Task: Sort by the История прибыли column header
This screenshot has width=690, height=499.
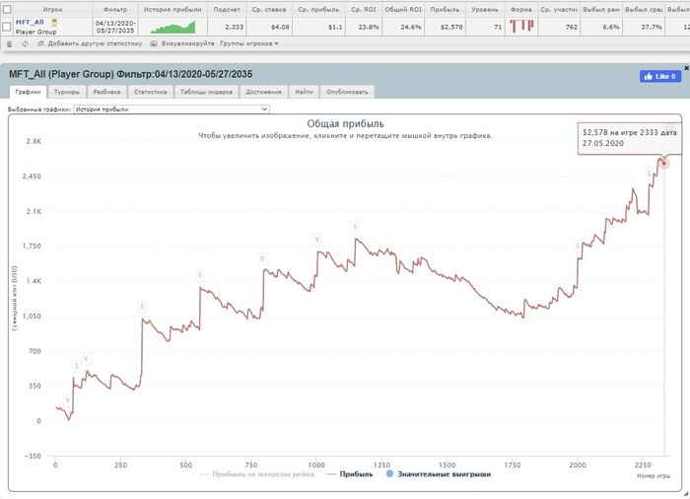Action: pyautogui.click(x=172, y=9)
